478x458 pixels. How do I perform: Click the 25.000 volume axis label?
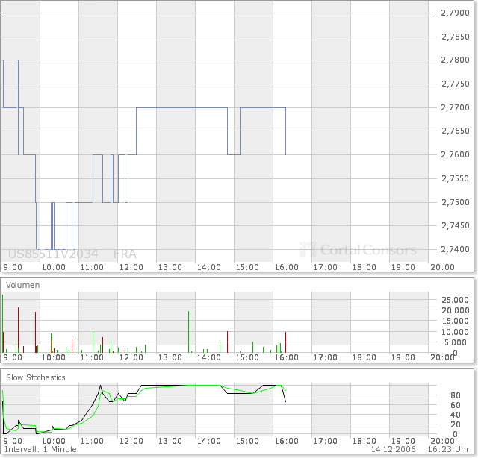click(455, 300)
